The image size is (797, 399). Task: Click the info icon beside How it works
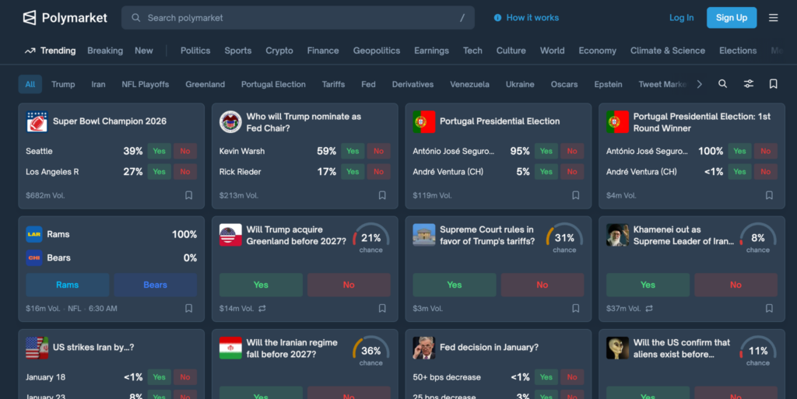[x=498, y=18]
